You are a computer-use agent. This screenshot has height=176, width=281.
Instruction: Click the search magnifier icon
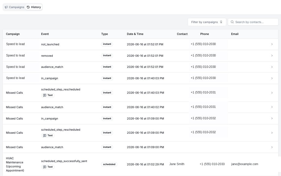coord(232,22)
